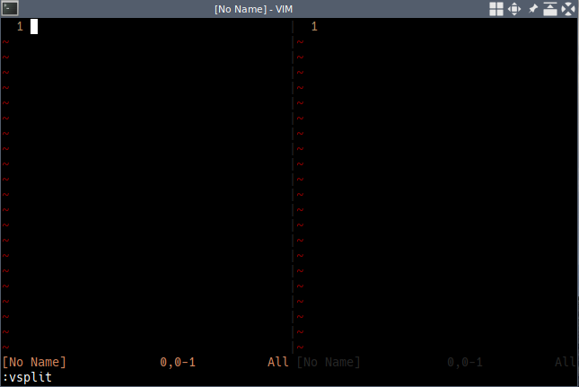Click left pane cursor position "0,0-1"
This screenshot has width=579, height=387.
tap(178, 362)
